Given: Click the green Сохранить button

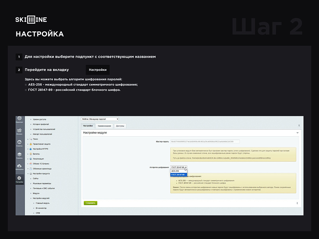Looking at the screenshot, I should 91,203.
